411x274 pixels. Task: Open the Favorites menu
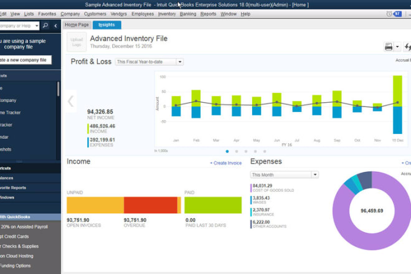pyautogui.click(x=47, y=14)
